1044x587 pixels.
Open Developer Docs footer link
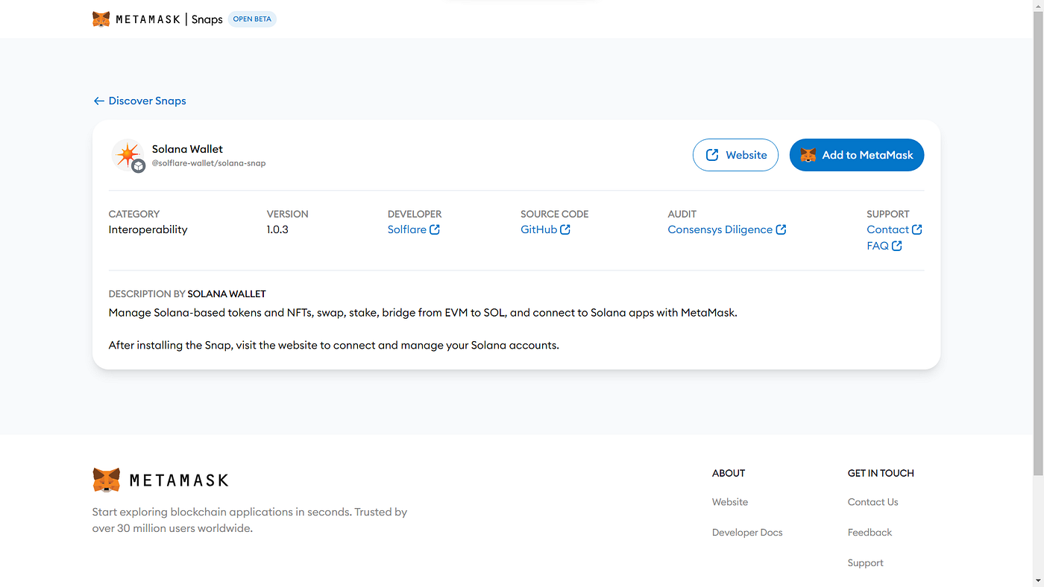(x=747, y=533)
